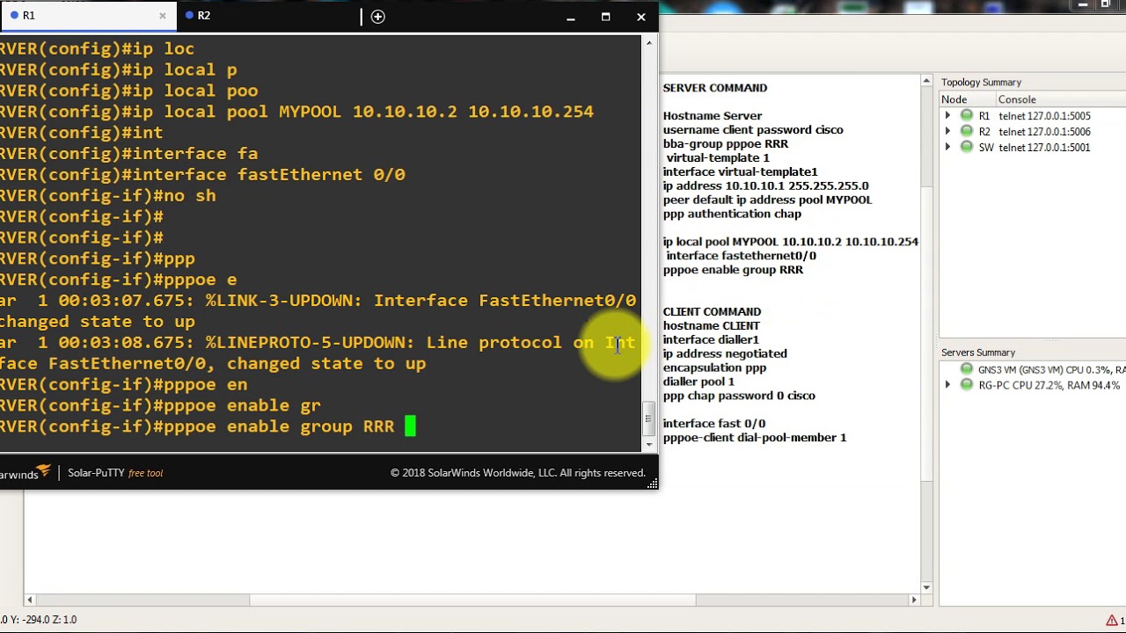This screenshot has height=633, width=1126.
Task: Click 'pppoe-client dial-pool-member 1' line
Action: [755, 438]
